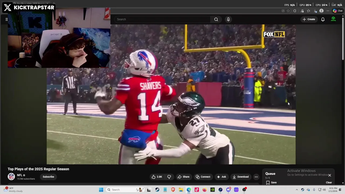Add page to favorites with star icon
Viewport: 345px width, 194px height.
point(288,11)
